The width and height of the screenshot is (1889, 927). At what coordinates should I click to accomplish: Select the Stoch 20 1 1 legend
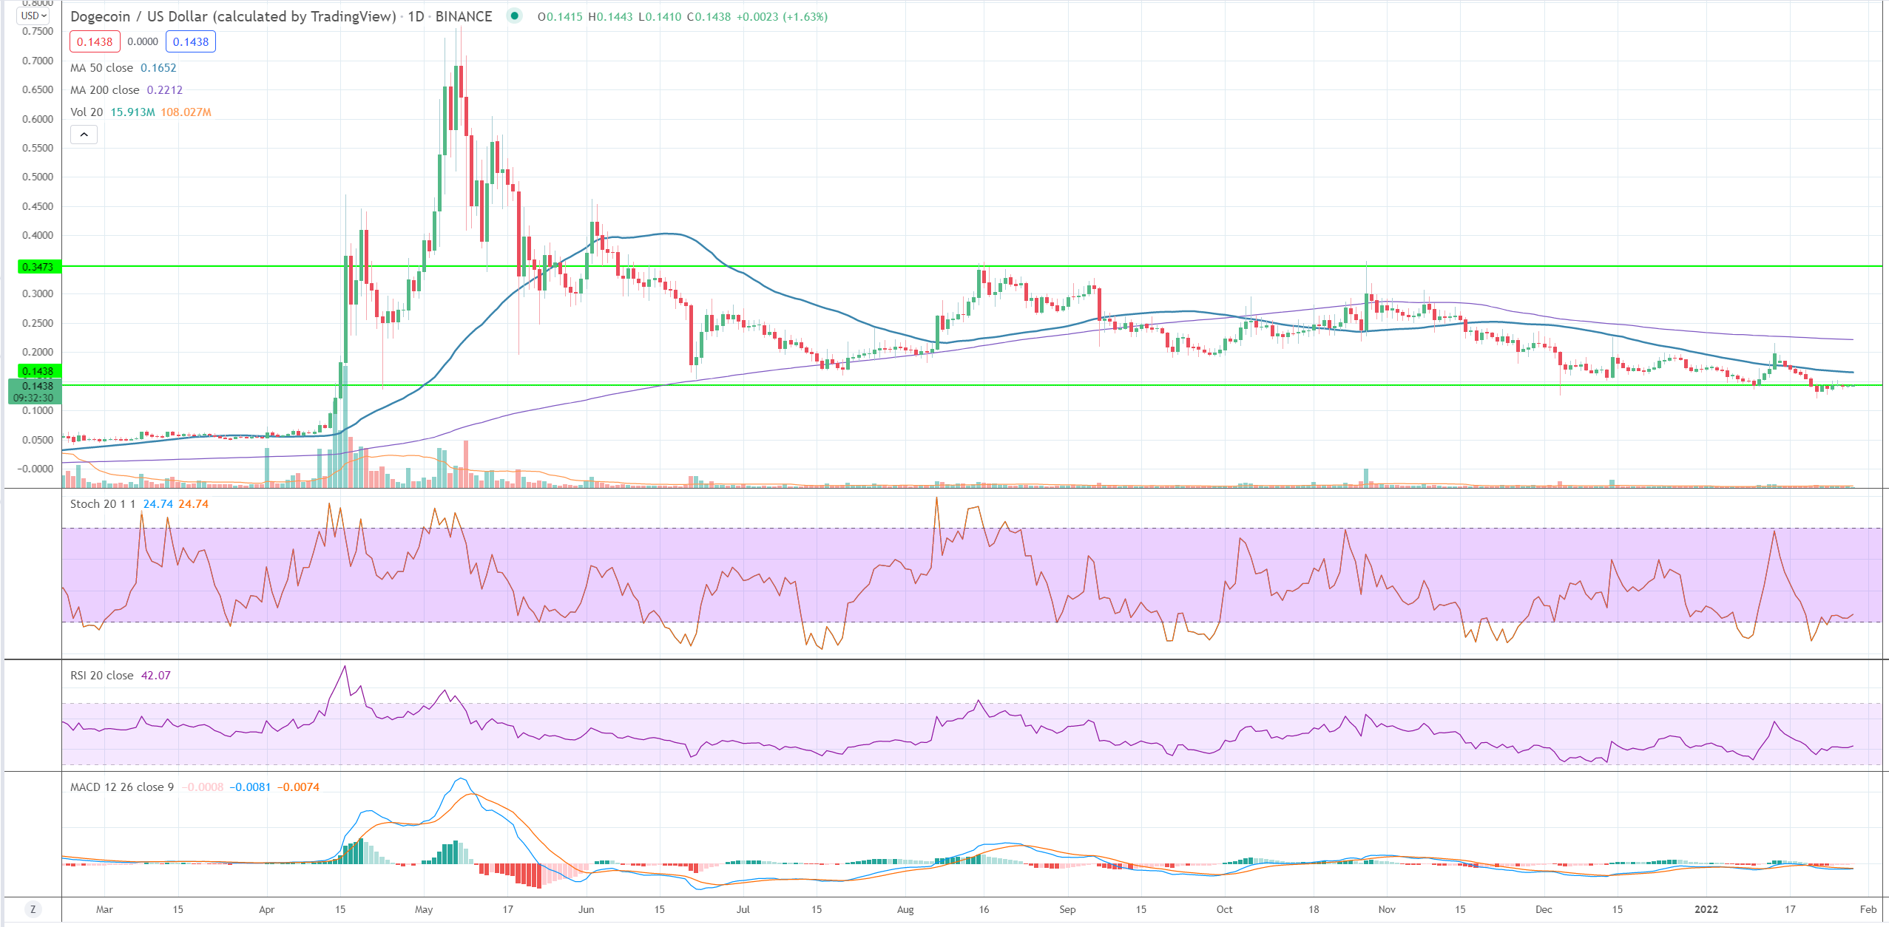pyautogui.click(x=103, y=504)
